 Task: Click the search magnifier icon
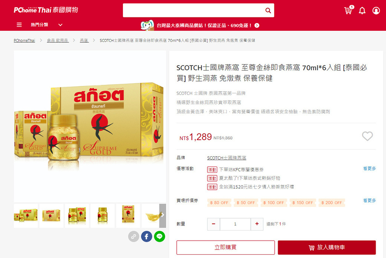tap(268, 10)
